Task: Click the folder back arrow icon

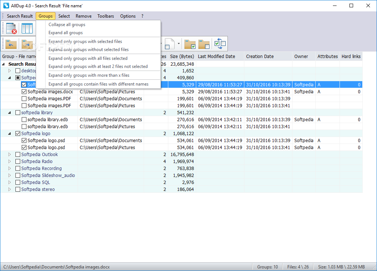Action: pyautogui.click(x=11, y=44)
